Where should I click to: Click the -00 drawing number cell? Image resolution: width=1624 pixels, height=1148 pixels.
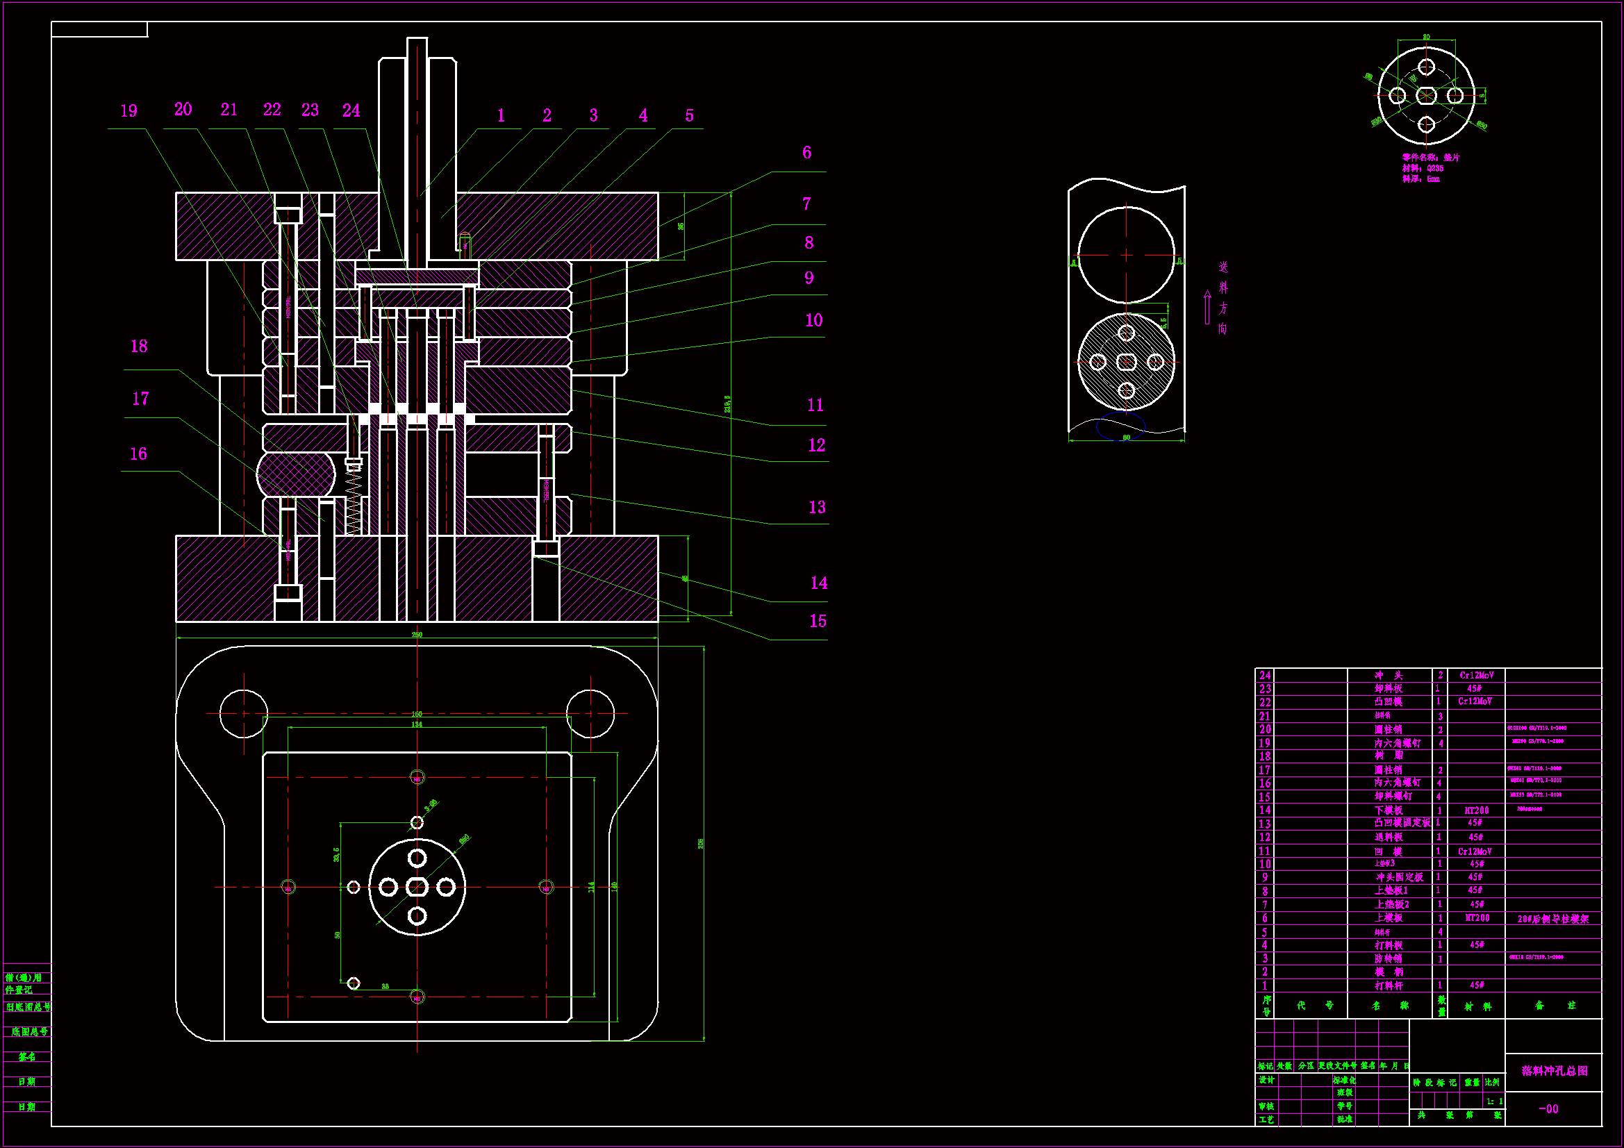click(x=1548, y=1108)
